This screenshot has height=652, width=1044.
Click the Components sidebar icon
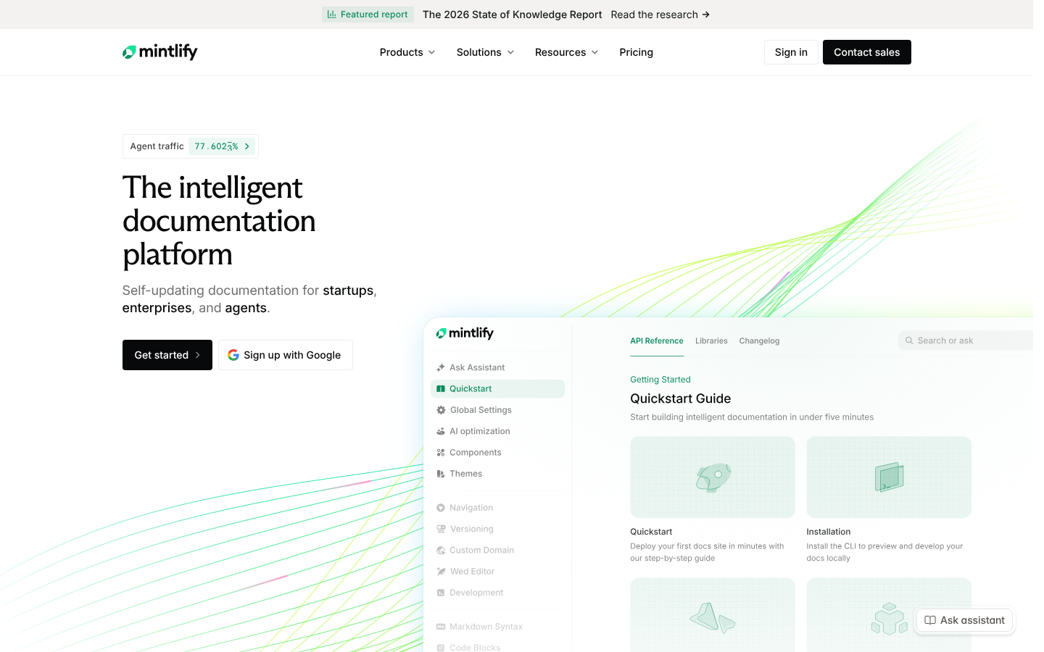tap(440, 453)
